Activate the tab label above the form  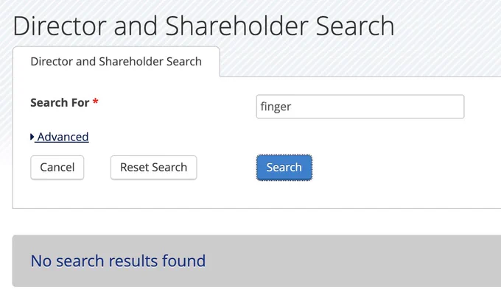[x=116, y=62]
